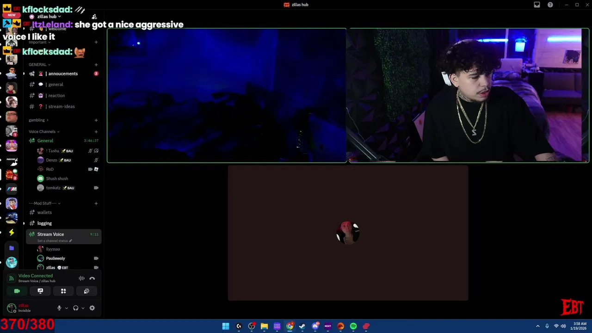Open the wallets channel
Viewport: 592px width, 333px height.
tap(63, 212)
